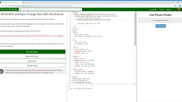Click the border-radius line in .box rule
This screenshot has height=102, width=182.
(x=82, y=49)
